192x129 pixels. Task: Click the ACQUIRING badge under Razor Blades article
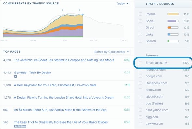pos(20,126)
